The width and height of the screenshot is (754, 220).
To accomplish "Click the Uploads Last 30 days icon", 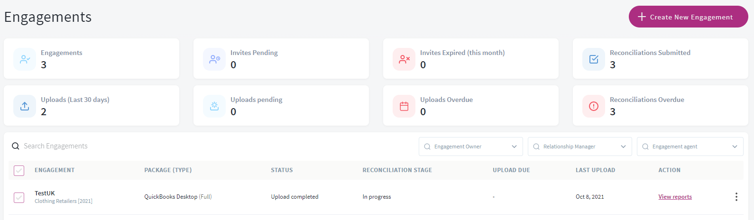I will click(x=25, y=106).
